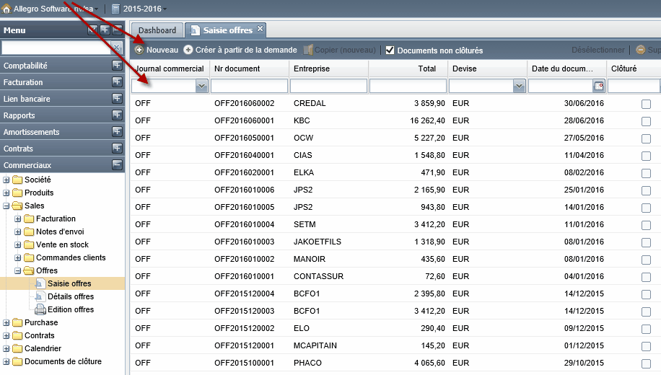
Task: Tick Clôturé checkbox for the CREDAL offer
Action: pos(646,104)
